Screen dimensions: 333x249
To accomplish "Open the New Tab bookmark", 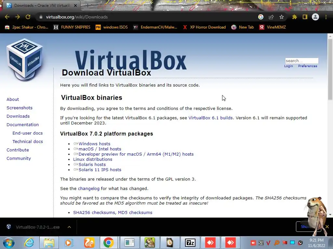I will pos(243,27).
